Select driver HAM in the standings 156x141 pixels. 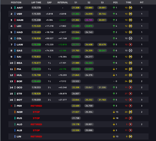pyautogui.click(x=20, y=20)
